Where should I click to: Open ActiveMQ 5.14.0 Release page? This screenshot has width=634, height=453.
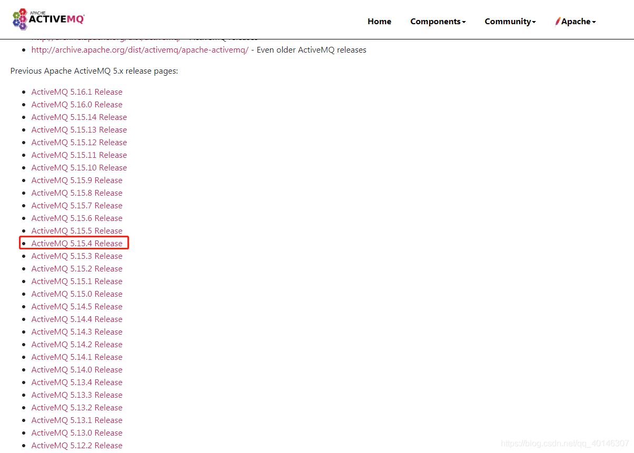point(77,370)
